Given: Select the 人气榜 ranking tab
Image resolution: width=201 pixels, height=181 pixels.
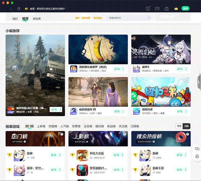Looking at the screenshot, I should [x=65, y=126].
